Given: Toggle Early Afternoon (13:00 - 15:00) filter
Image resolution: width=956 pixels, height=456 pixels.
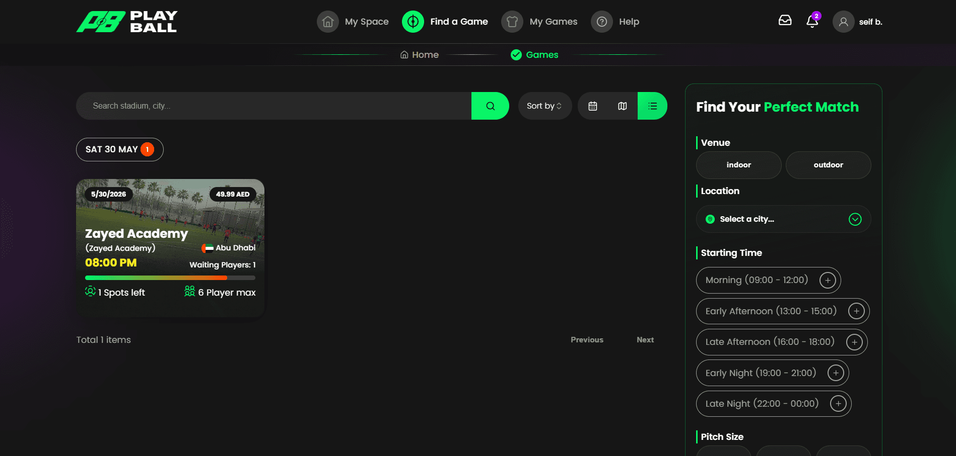Looking at the screenshot, I should (x=783, y=311).
